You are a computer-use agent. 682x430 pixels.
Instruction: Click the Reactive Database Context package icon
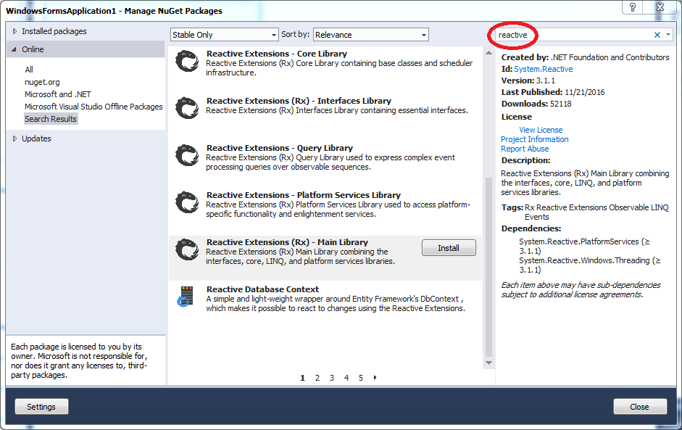click(186, 297)
